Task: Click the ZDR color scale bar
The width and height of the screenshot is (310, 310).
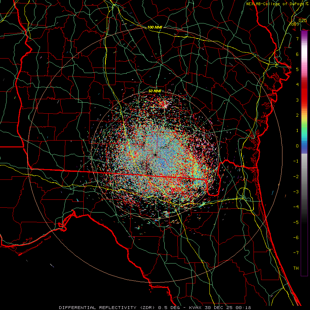Action: point(304,153)
